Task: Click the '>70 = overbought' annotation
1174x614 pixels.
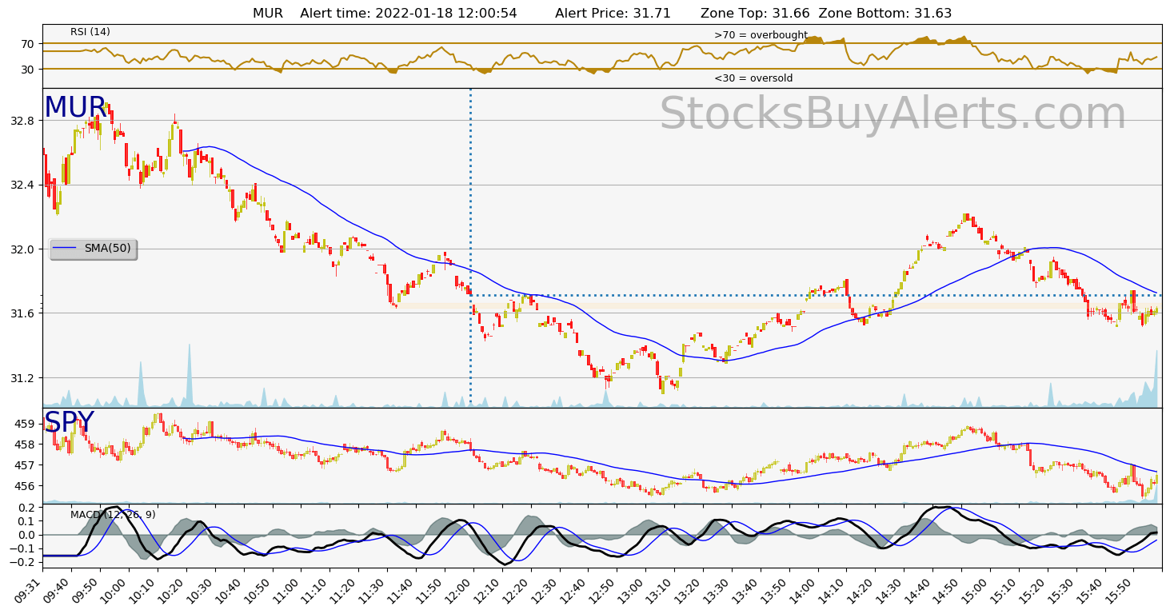Action: point(761,35)
